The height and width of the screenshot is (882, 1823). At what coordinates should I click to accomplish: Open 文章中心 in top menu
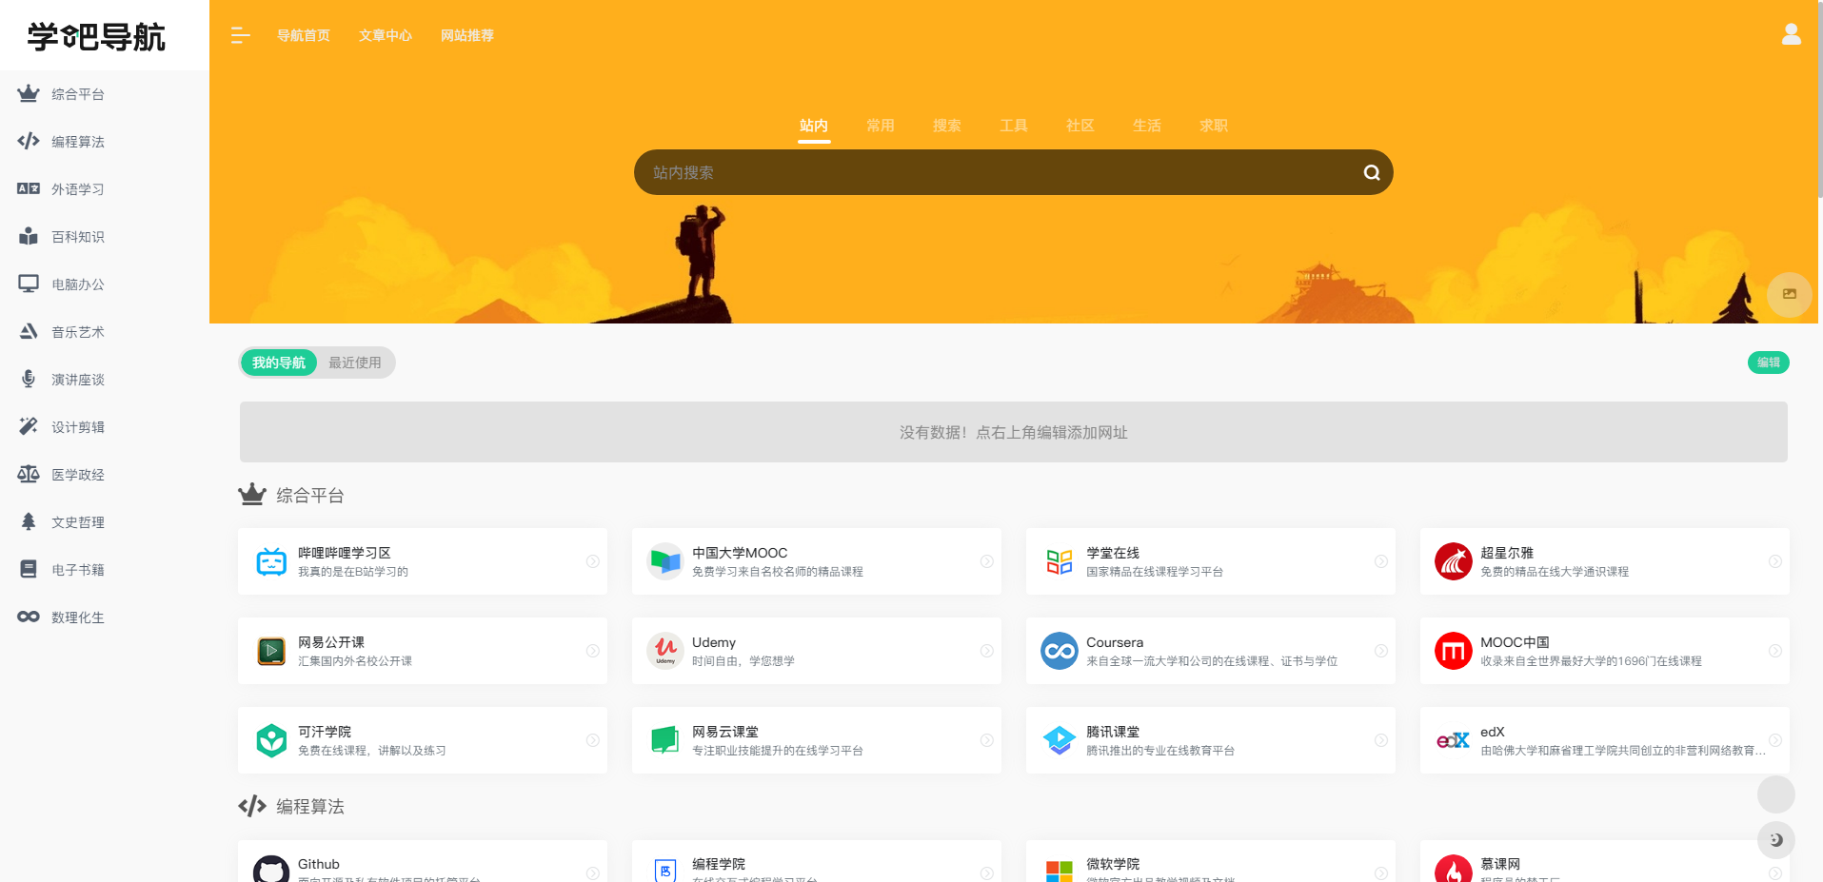tap(385, 35)
